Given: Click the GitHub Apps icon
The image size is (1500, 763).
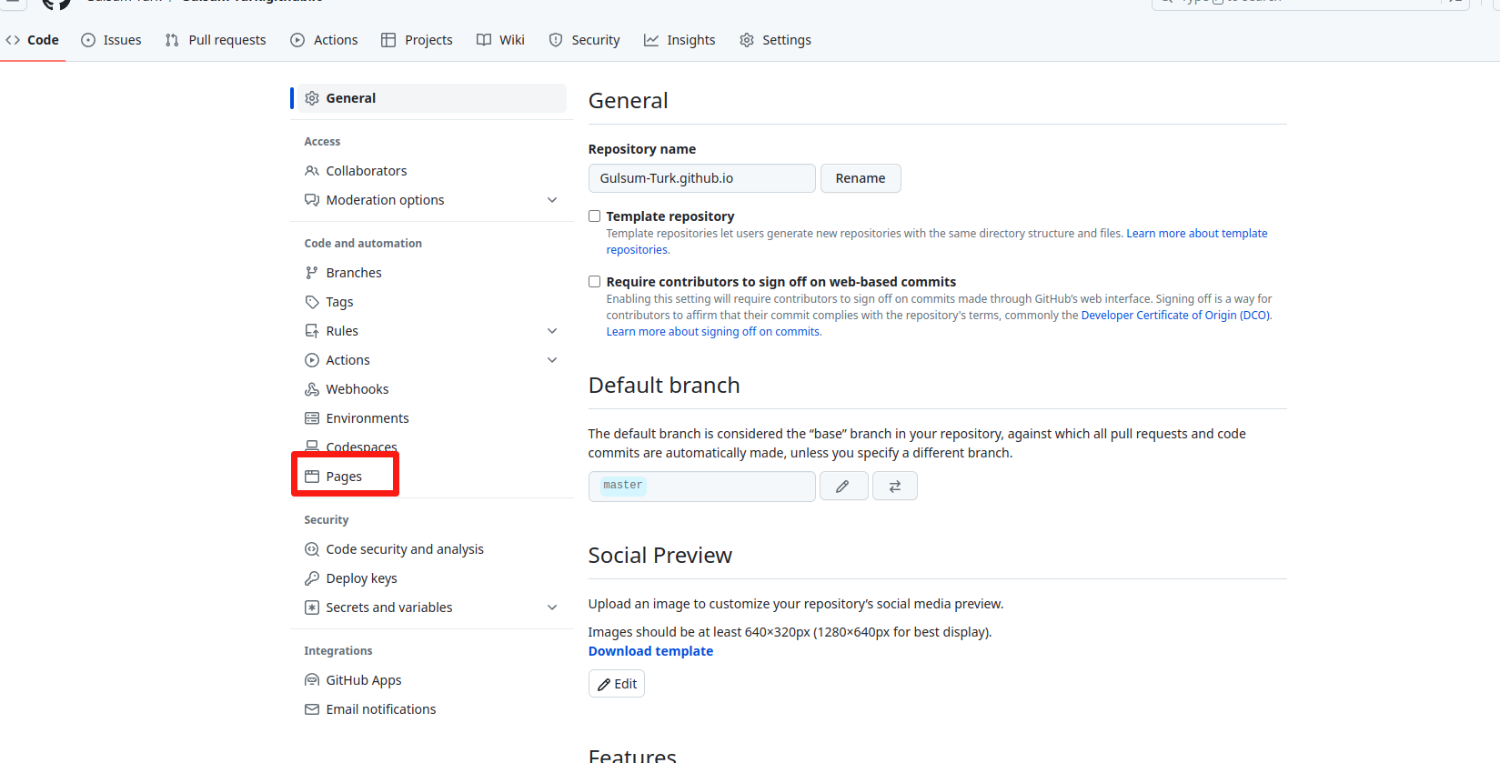Looking at the screenshot, I should point(312,680).
